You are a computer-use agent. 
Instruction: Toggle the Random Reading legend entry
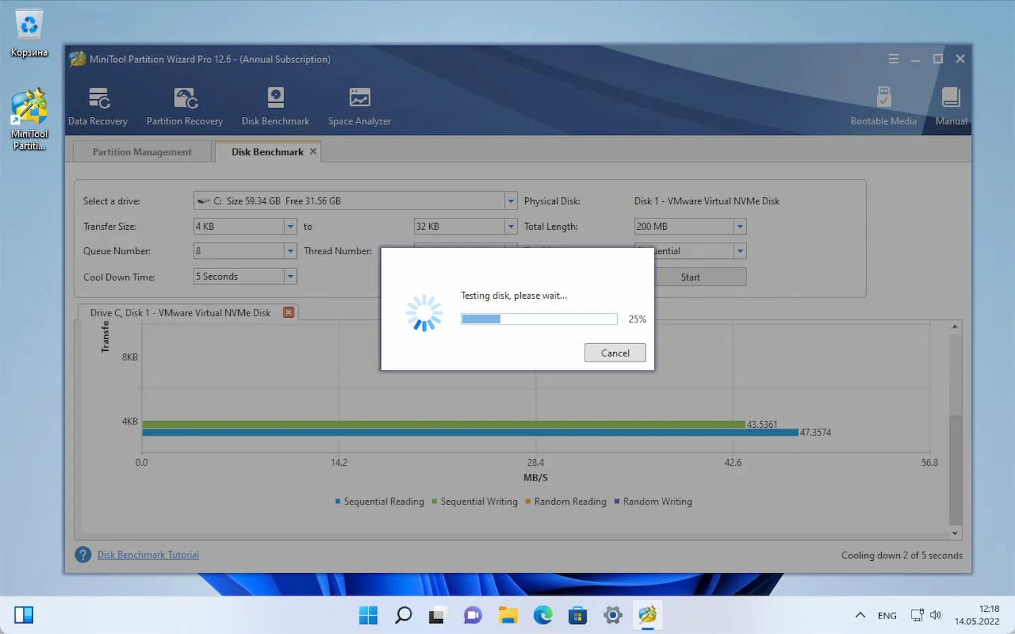tap(566, 502)
